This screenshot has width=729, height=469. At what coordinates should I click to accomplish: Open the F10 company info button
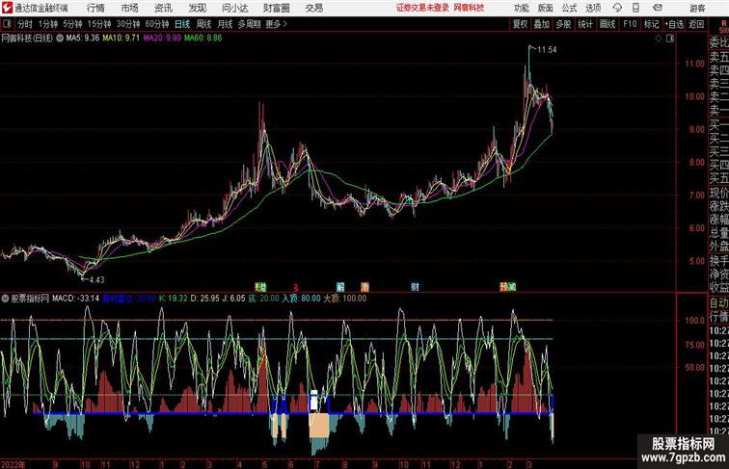630,24
